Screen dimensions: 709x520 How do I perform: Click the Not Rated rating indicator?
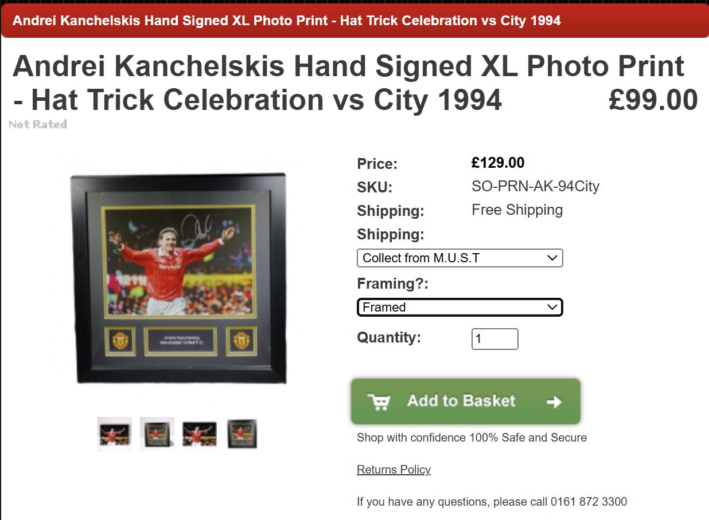(38, 124)
